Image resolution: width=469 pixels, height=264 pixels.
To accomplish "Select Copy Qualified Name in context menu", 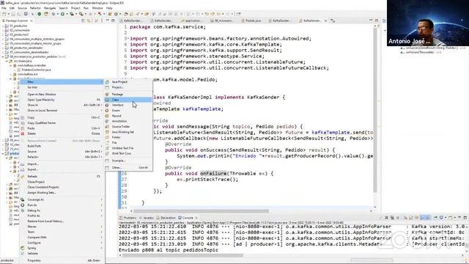I will coord(62,123).
